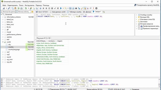Click the Фильтр баз данных field
This screenshot has height=90, width=161.
coord(8,12)
